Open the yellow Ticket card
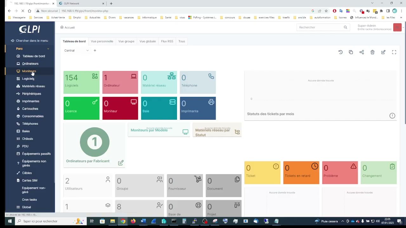Viewport: 406px width, 228px height. [x=262, y=173]
